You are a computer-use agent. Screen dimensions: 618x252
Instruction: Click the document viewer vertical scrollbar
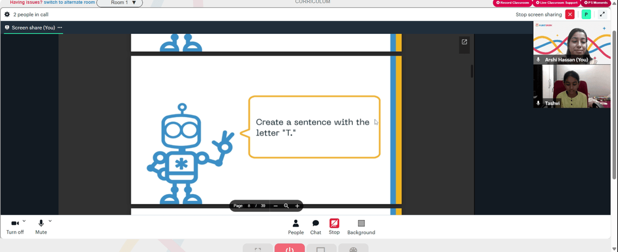(472, 71)
